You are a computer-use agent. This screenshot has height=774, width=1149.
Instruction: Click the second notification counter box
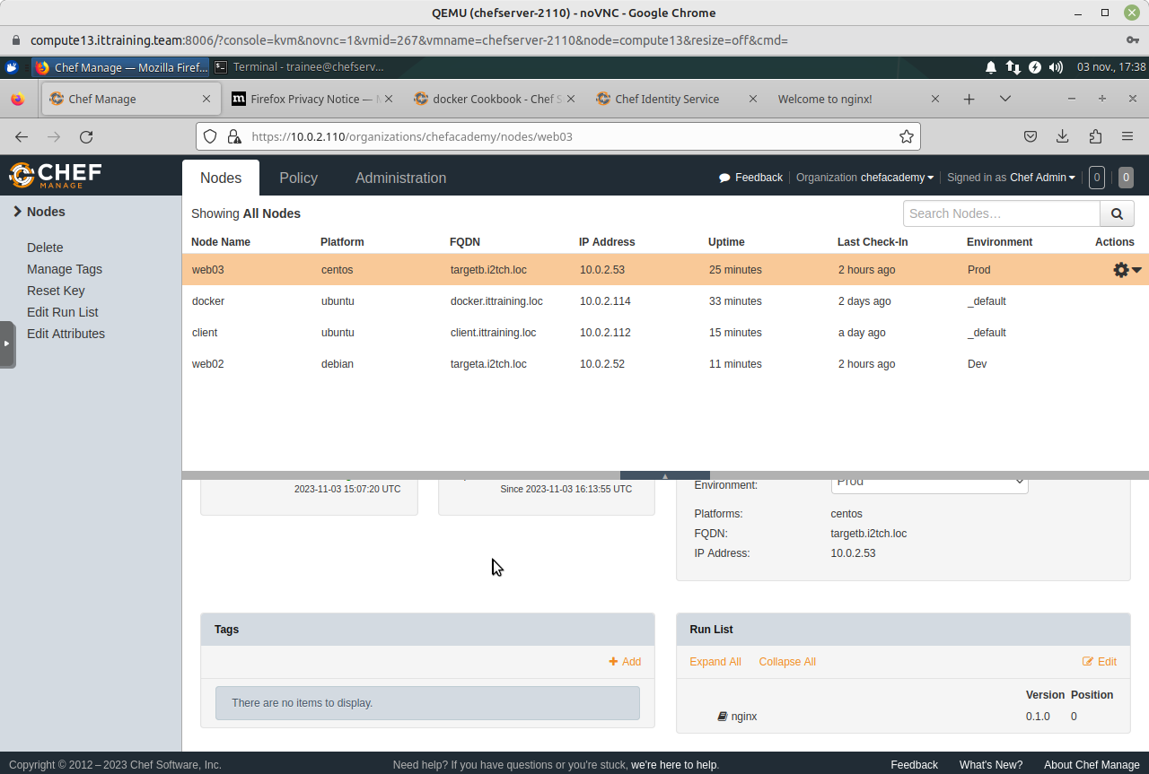1126,178
